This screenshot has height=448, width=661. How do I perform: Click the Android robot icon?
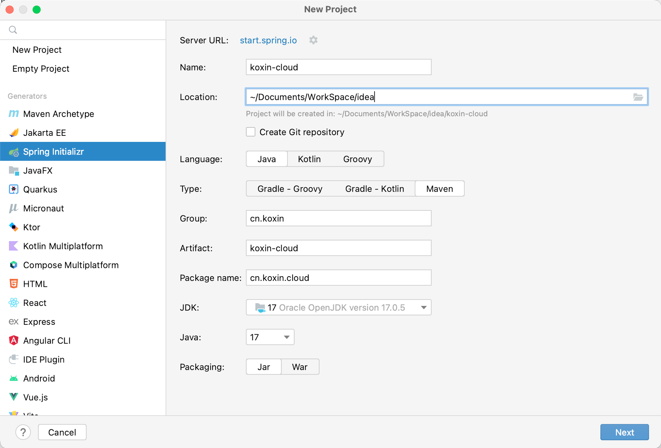click(x=14, y=378)
